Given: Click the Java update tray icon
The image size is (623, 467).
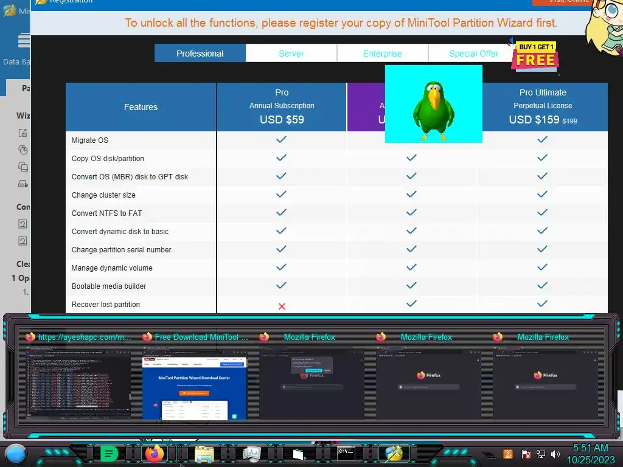Looking at the screenshot, I should (508, 454).
